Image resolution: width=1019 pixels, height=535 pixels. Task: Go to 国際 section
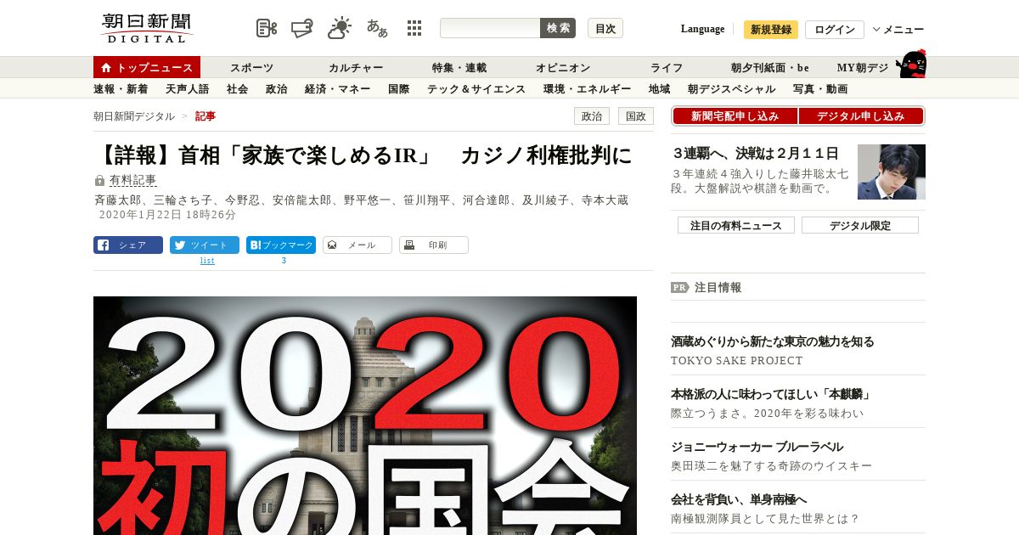398,89
